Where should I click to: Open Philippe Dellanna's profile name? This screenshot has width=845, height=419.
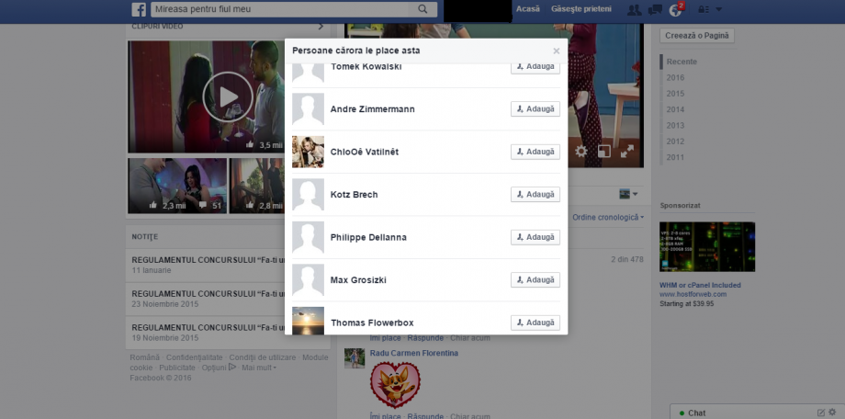[x=368, y=237]
